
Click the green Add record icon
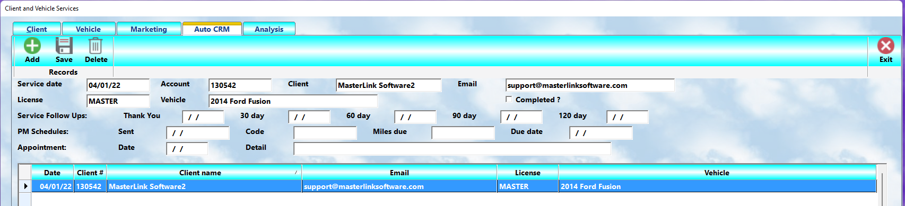click(x=32, y=46)
